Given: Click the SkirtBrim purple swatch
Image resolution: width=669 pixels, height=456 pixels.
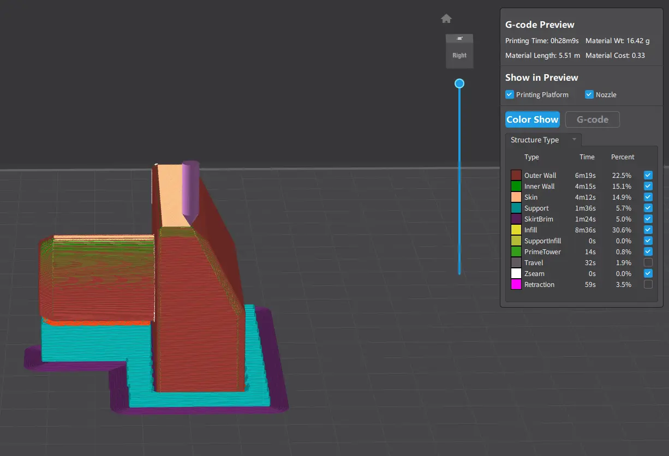Looking at the screenshot, I should coord(516,219).
